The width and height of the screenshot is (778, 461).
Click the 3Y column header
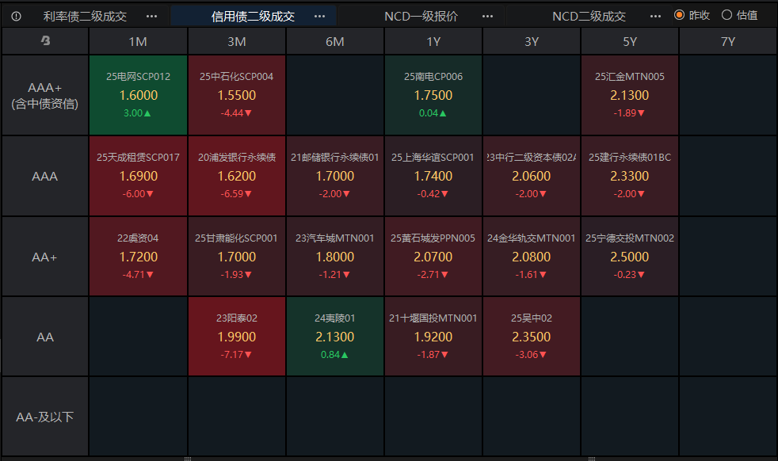coord(532,42)
